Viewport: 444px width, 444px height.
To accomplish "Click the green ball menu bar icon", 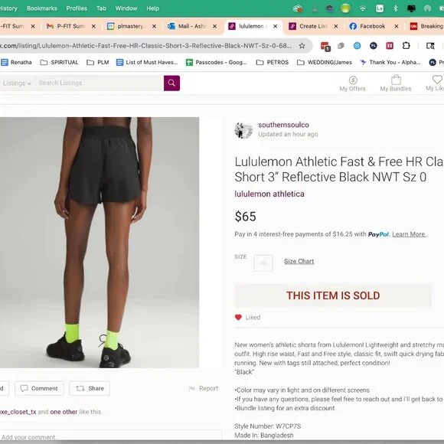I will (345, 8).
